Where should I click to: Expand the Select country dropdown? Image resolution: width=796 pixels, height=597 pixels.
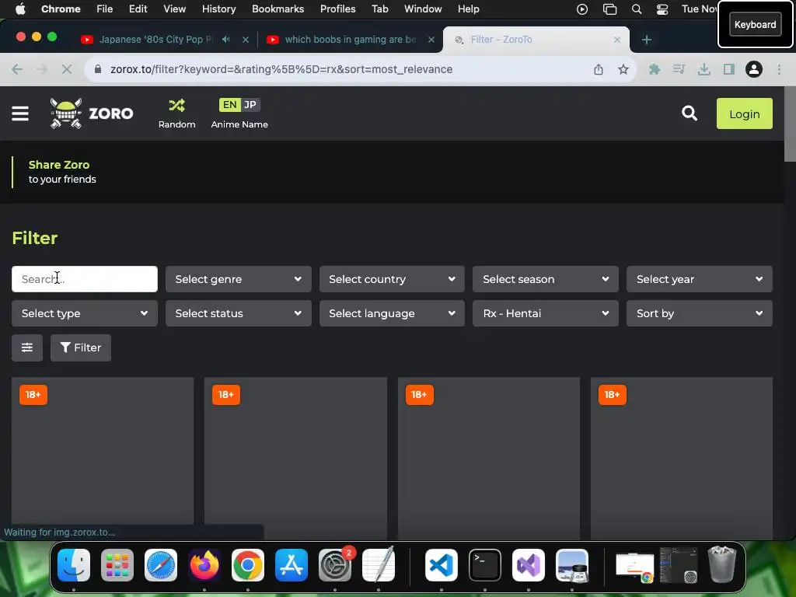point(392,279)
